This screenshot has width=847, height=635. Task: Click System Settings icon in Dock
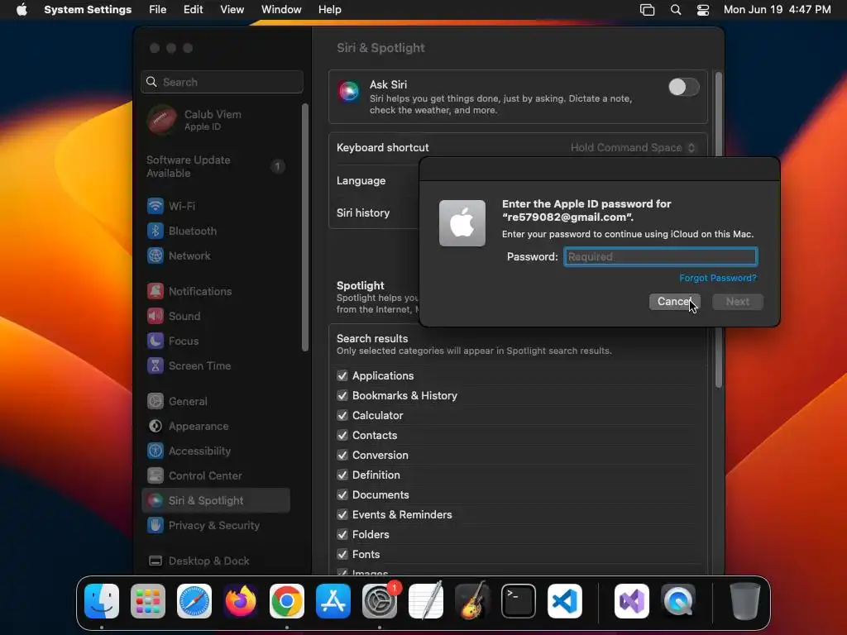(x=380, y=601)
